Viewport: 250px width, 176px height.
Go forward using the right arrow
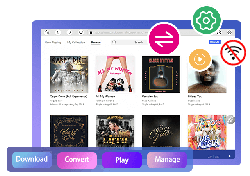click(70, 32)
